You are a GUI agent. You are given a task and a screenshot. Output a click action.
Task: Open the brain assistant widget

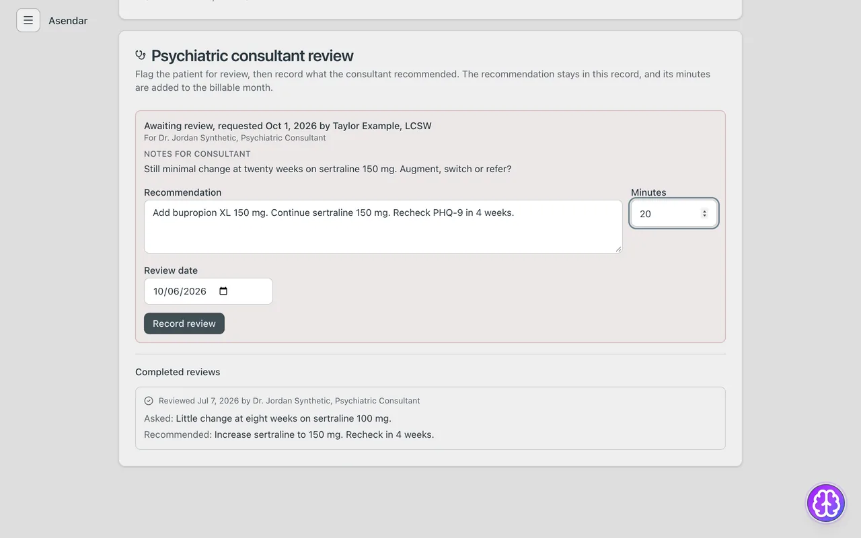point(825,502)
